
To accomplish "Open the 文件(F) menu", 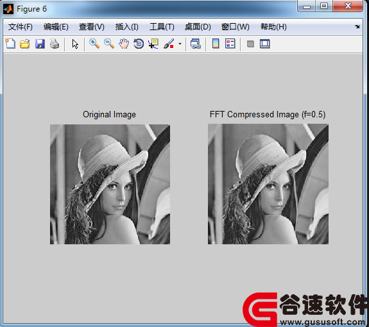I will (21, 27).
